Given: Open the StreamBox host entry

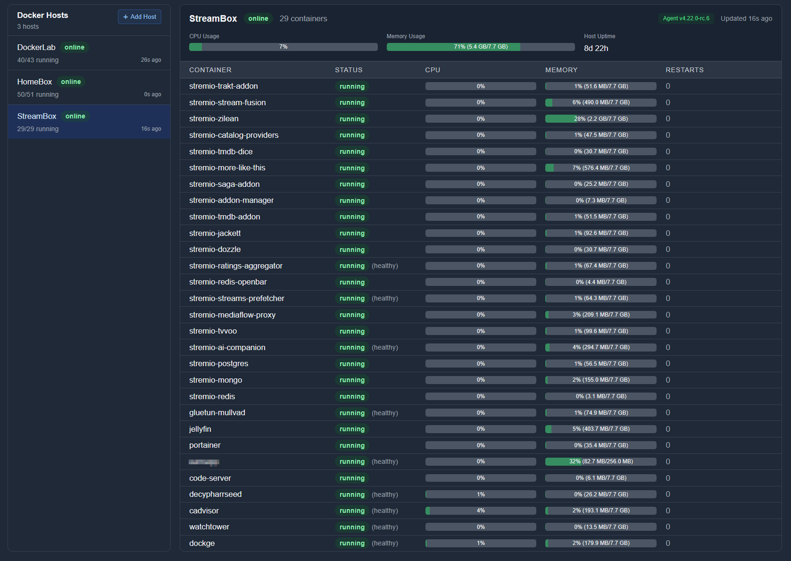Looking at the screenshot, I should pos(89,122).
